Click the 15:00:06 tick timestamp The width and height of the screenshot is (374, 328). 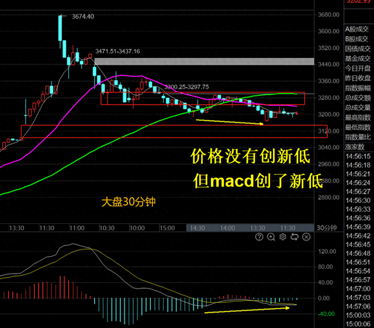[x=358, y=324]
